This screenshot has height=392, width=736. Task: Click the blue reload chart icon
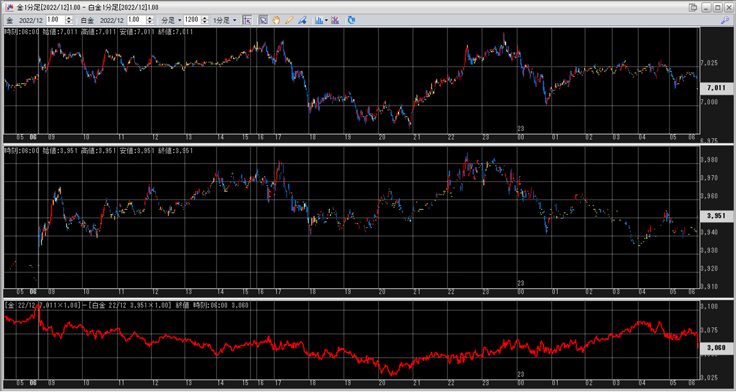[351, 20]
